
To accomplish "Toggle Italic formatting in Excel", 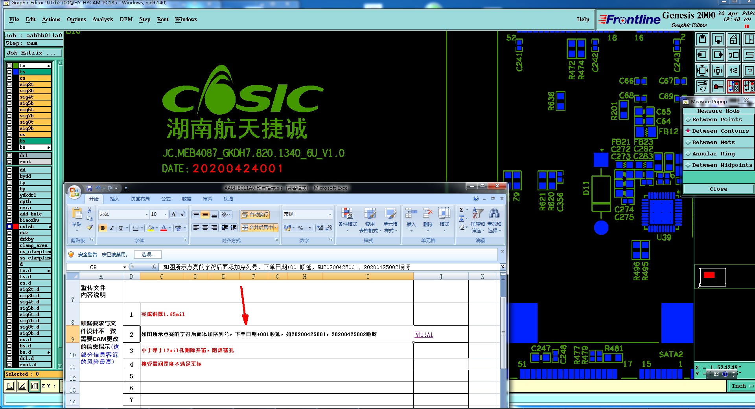I will pyautogui.click(x=112, y=228).
